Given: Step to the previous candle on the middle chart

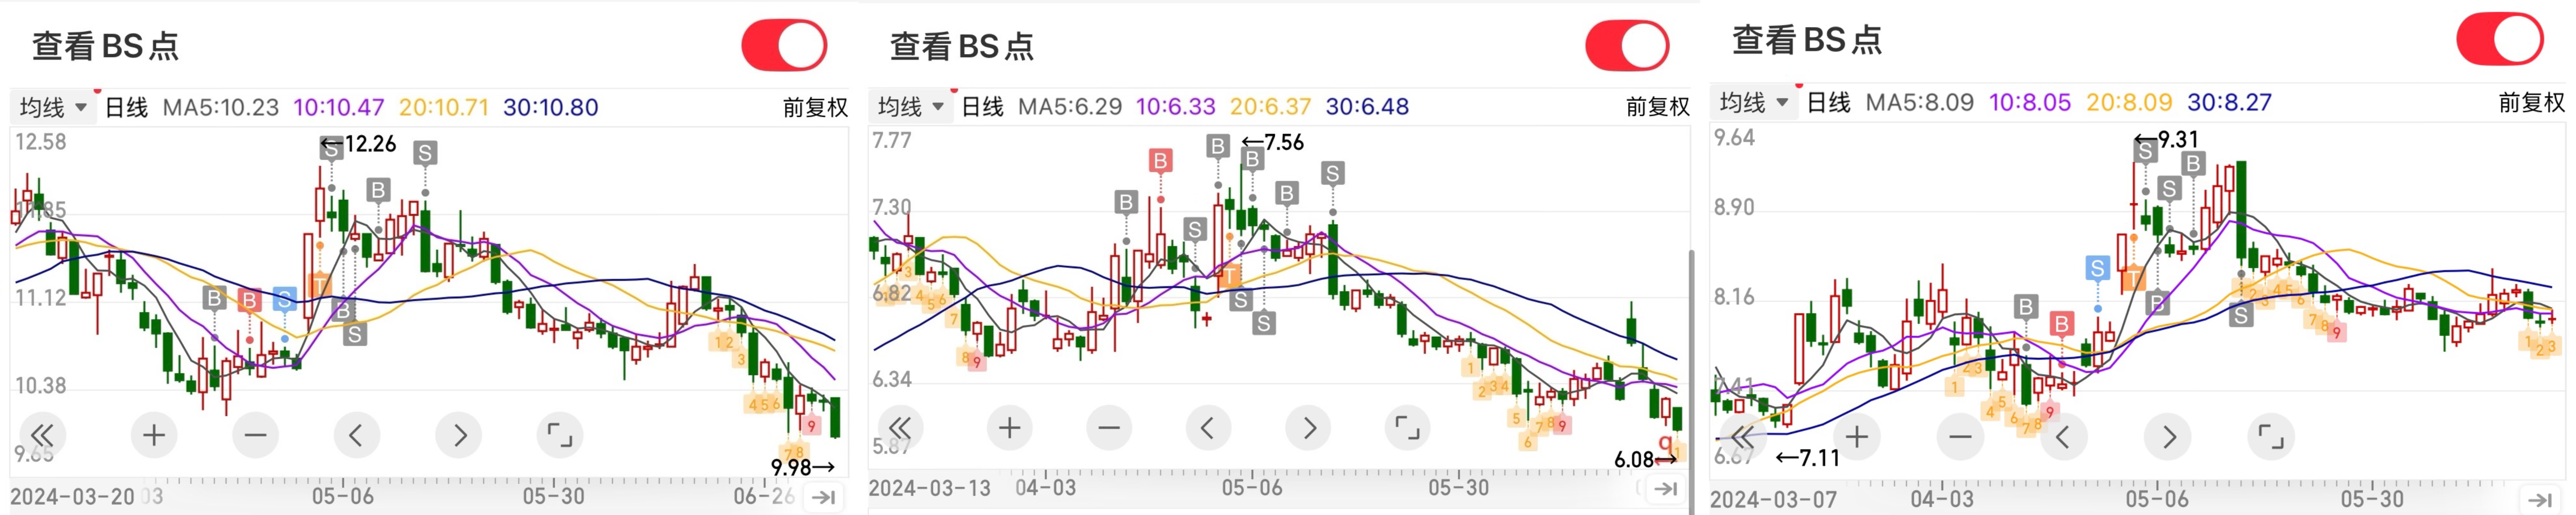Looking at the screenshot, I should (x=1208, y=428).
